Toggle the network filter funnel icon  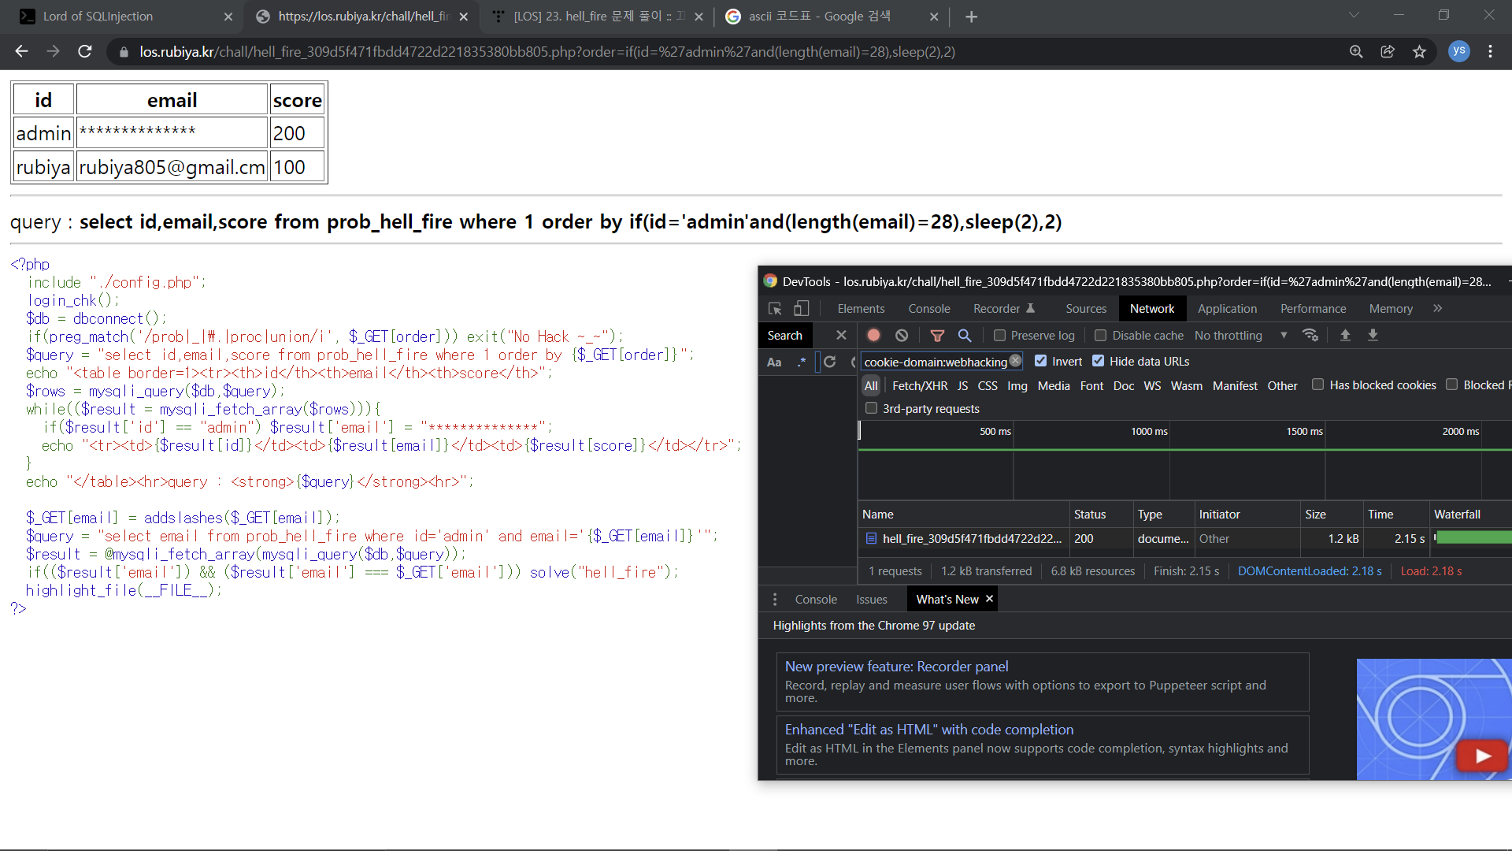[x=937, y=336]
